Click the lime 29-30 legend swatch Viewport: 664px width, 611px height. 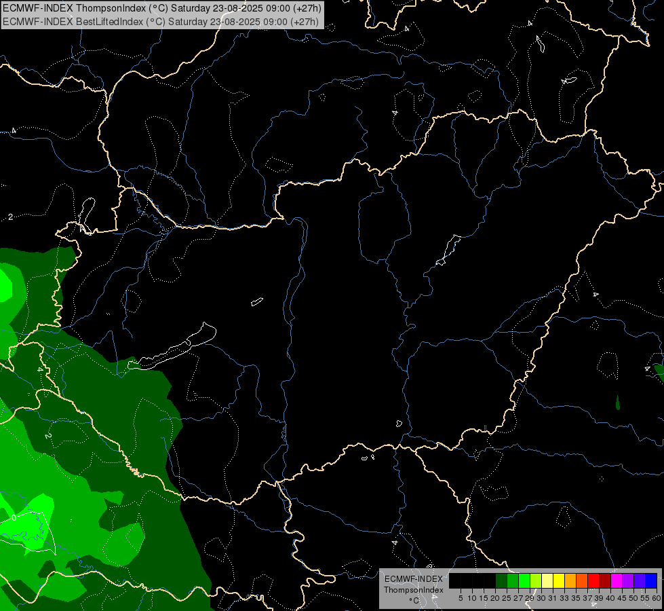tap(536, 580)
